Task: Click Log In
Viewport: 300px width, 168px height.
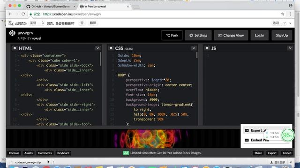Action: [x=259, y=35]
